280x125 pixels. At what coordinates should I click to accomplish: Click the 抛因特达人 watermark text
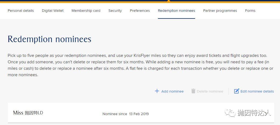click(x=254, y=113)
